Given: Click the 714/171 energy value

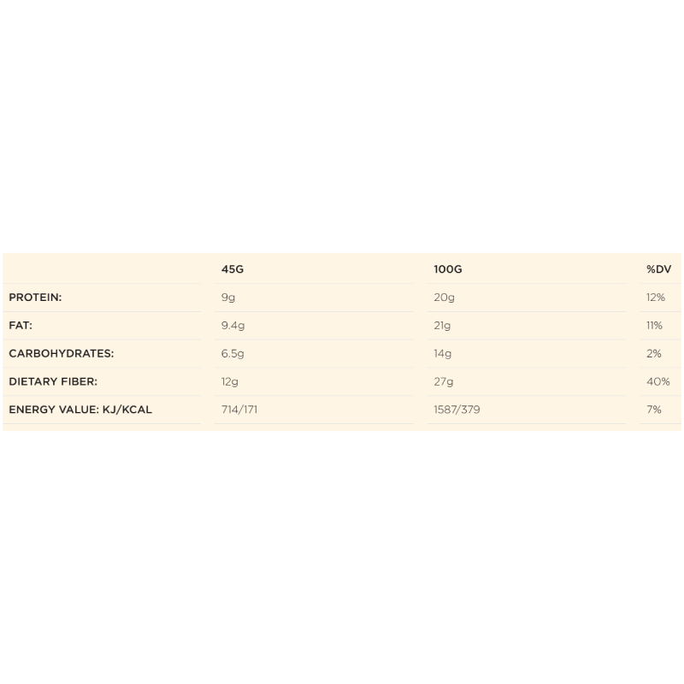Looking at the screenshot, I should [239, 410].
